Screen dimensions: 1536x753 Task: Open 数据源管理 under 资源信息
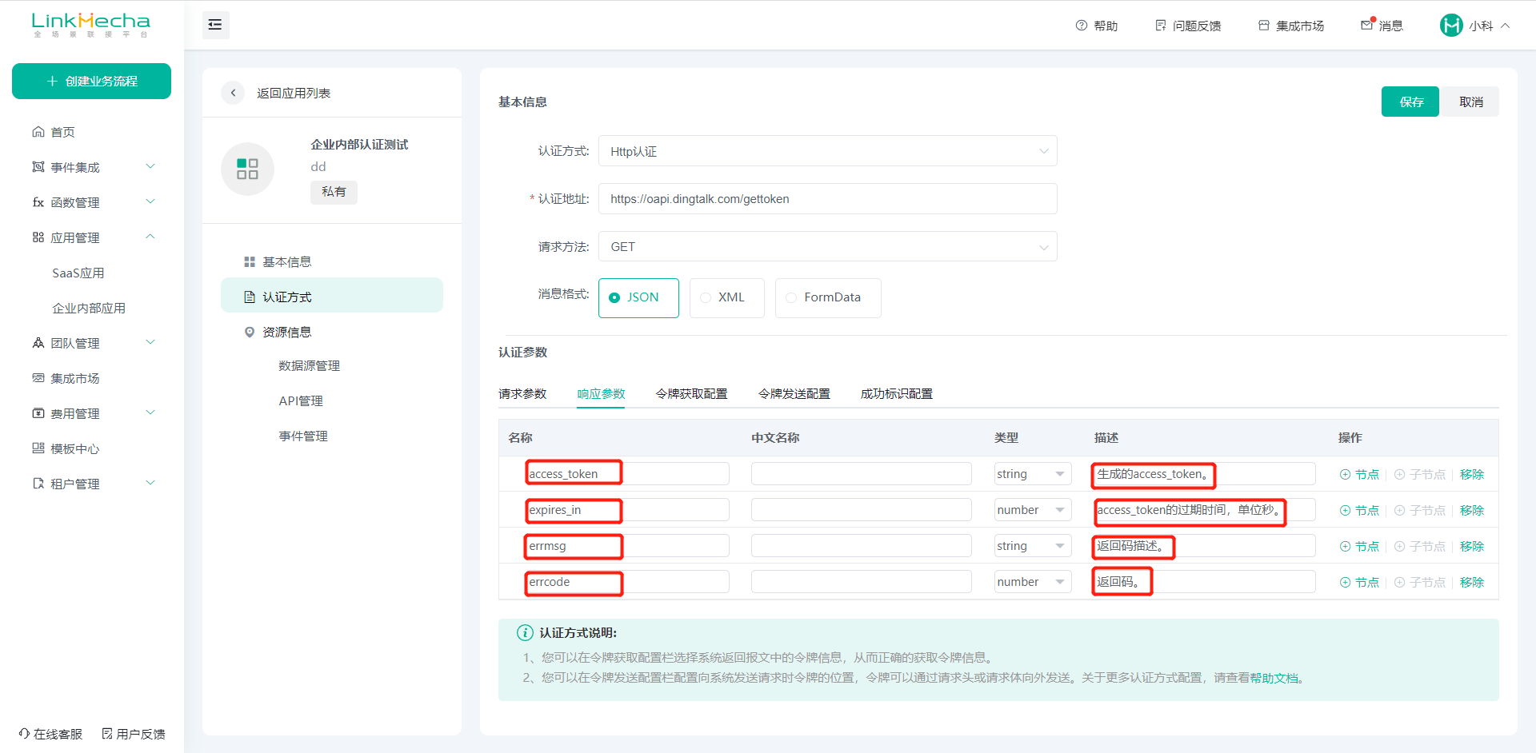310,366
